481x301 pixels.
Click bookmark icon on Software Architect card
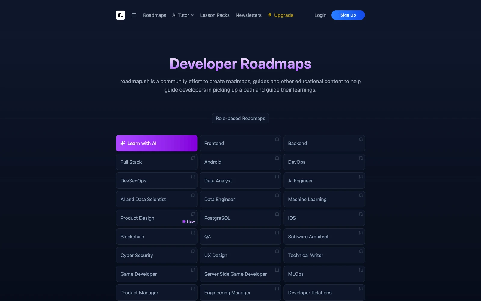click(360, 233)
